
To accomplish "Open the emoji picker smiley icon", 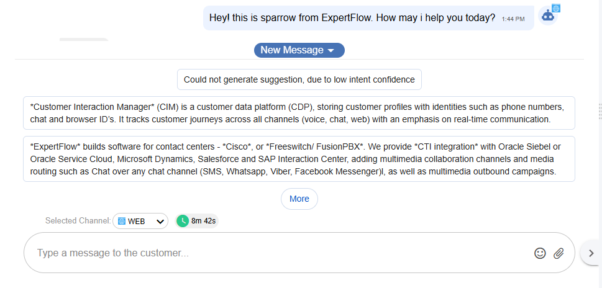I will 540,253.
